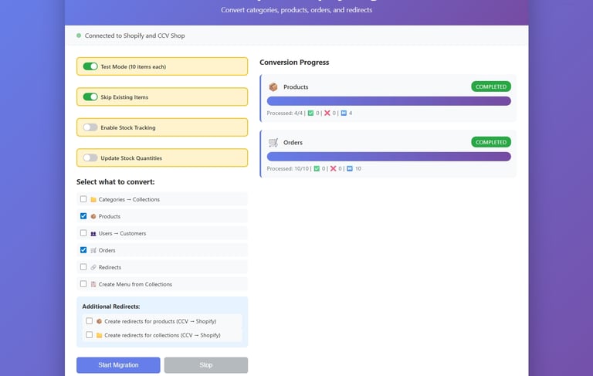The width and height of the screenshot is (593, 376).
Task: Switch on Update Stock Quantities
Action: tap(90, 158)
